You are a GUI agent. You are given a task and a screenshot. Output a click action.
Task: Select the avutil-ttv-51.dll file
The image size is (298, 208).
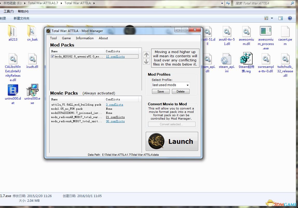click(x=227, y=36)
